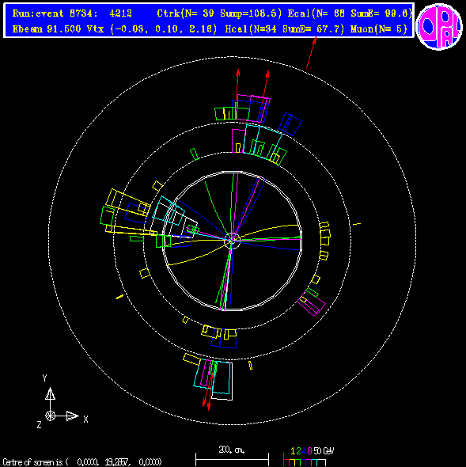Image resolution: width=466 pixels, height=467 pixels.
Task: Select the blue Hcal block at the upper right
Action: coord(290,124)
